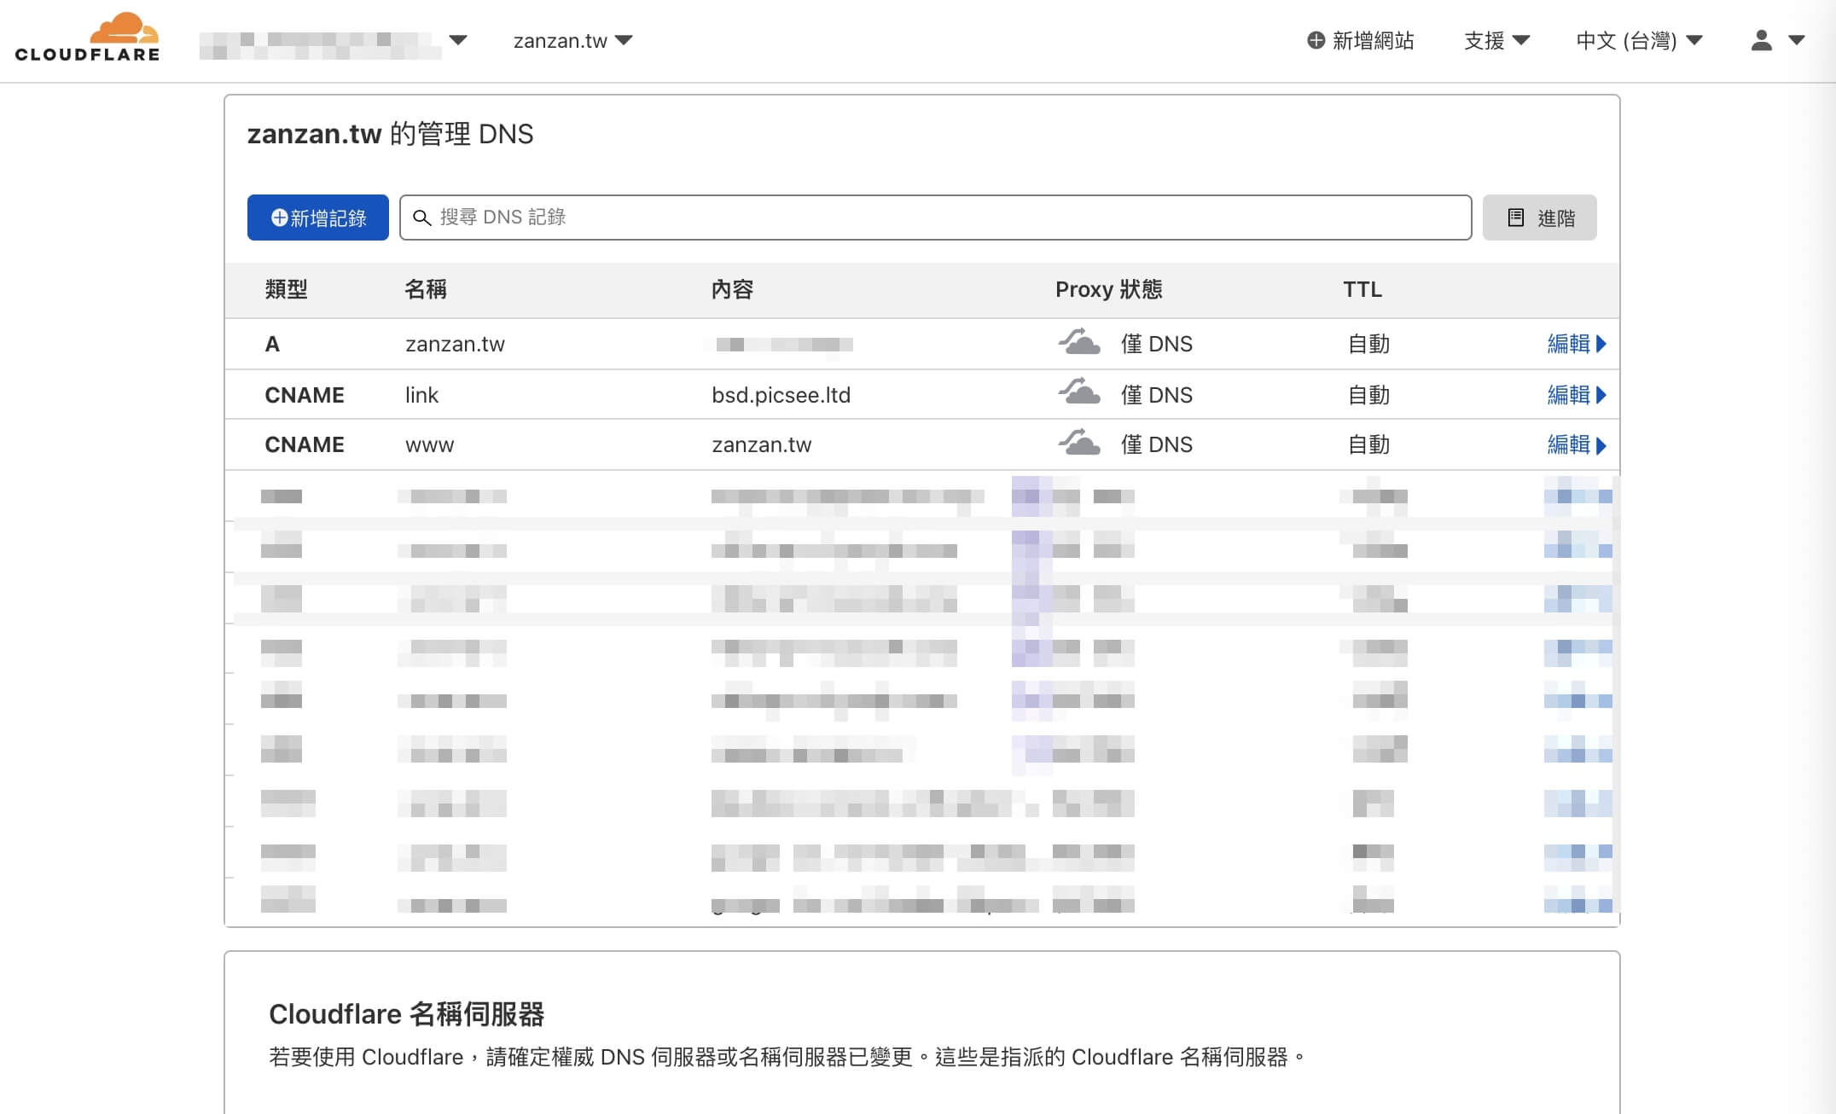Select the www name cell
Screen dimensions: 1836x1114
coord(429,444)
